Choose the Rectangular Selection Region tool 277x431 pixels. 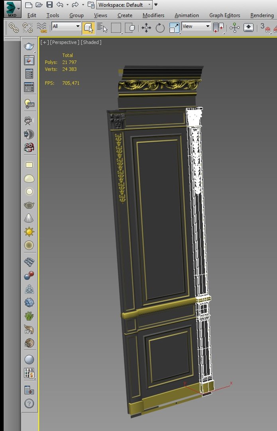[116, 28]
